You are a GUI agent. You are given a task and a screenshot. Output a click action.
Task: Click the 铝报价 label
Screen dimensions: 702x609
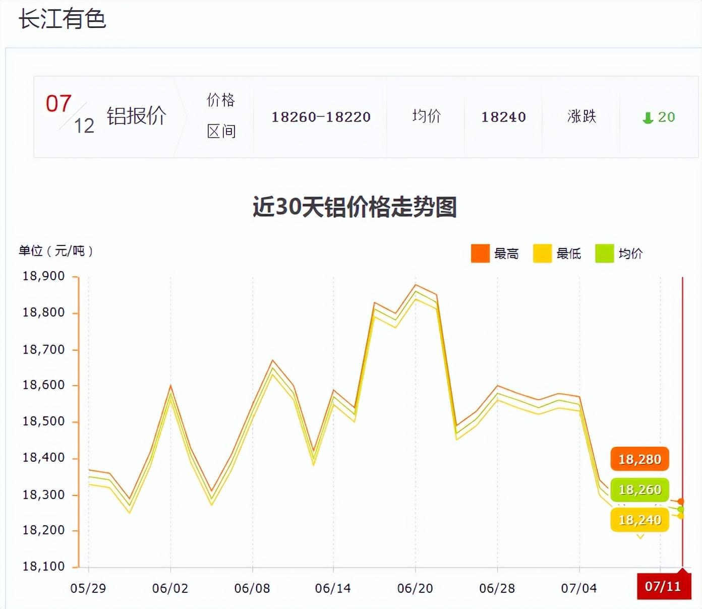point(136,116)
